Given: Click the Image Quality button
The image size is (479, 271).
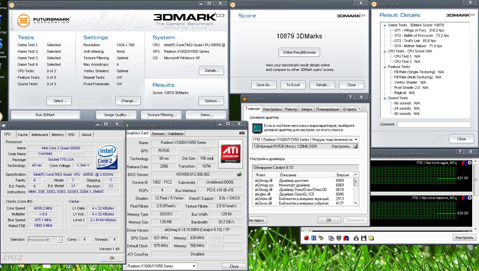Looking at the screenshot, I should [x=117, y=115].
